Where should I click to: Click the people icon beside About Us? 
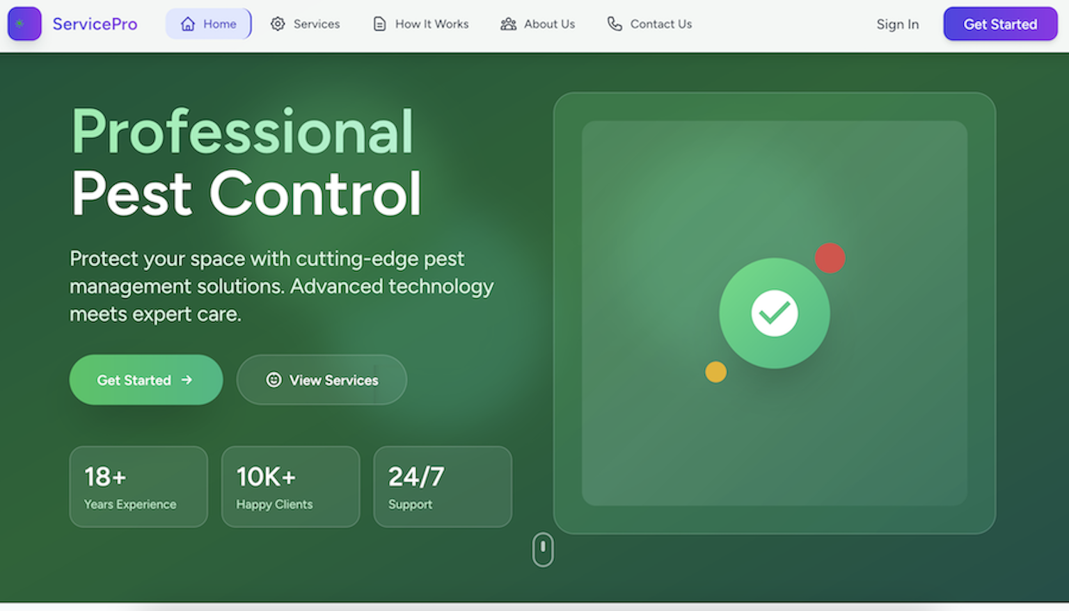(509, 24)
